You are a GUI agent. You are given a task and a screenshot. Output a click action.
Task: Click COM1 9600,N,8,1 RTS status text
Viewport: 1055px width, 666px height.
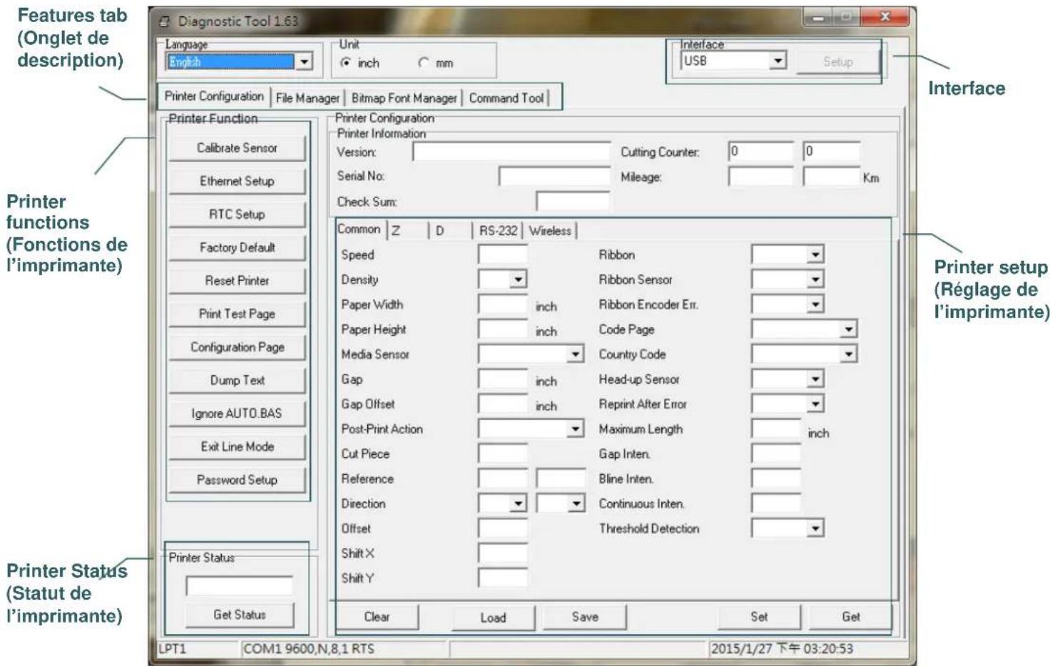tap(308, 649)
